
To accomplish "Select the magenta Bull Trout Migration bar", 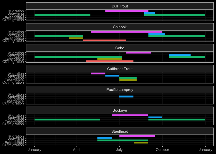I will tap(127, 11).
